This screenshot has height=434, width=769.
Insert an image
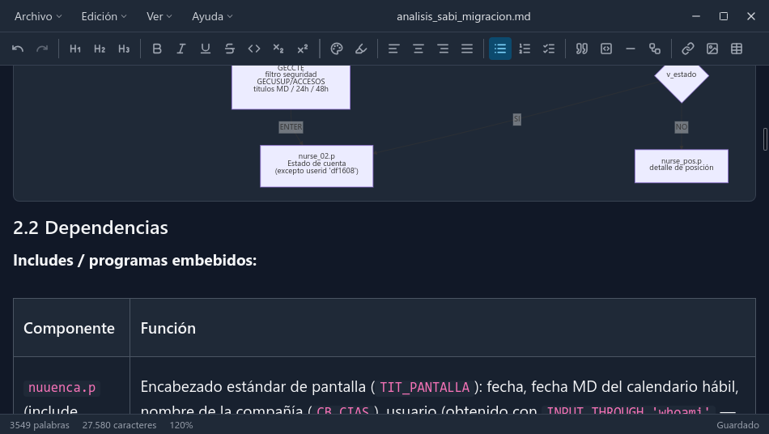[x=712, y=49]
